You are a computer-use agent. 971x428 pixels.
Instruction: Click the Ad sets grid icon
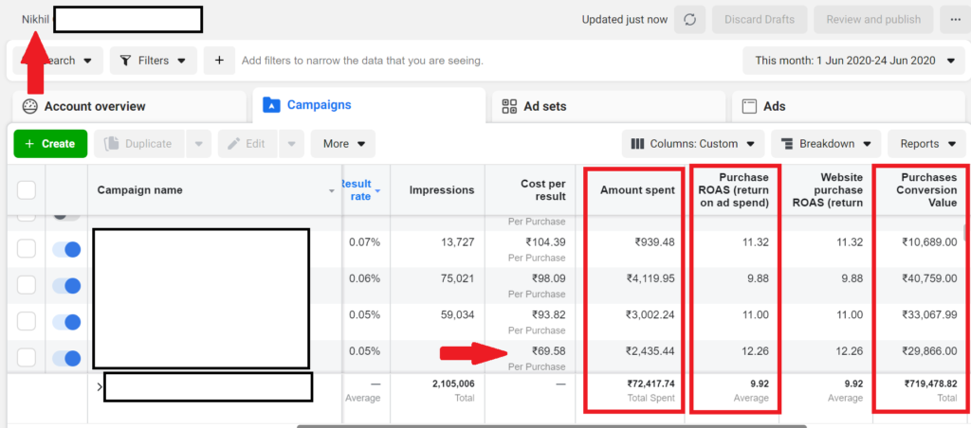coord(509,106)
